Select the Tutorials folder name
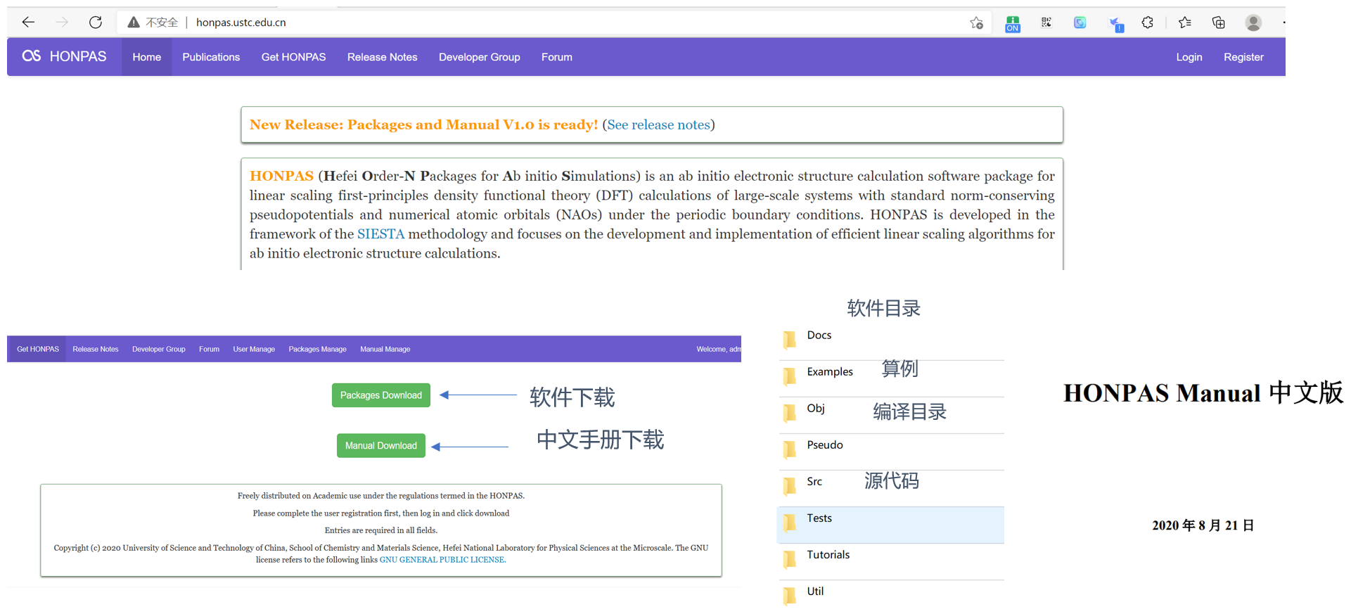 point(828,554)
